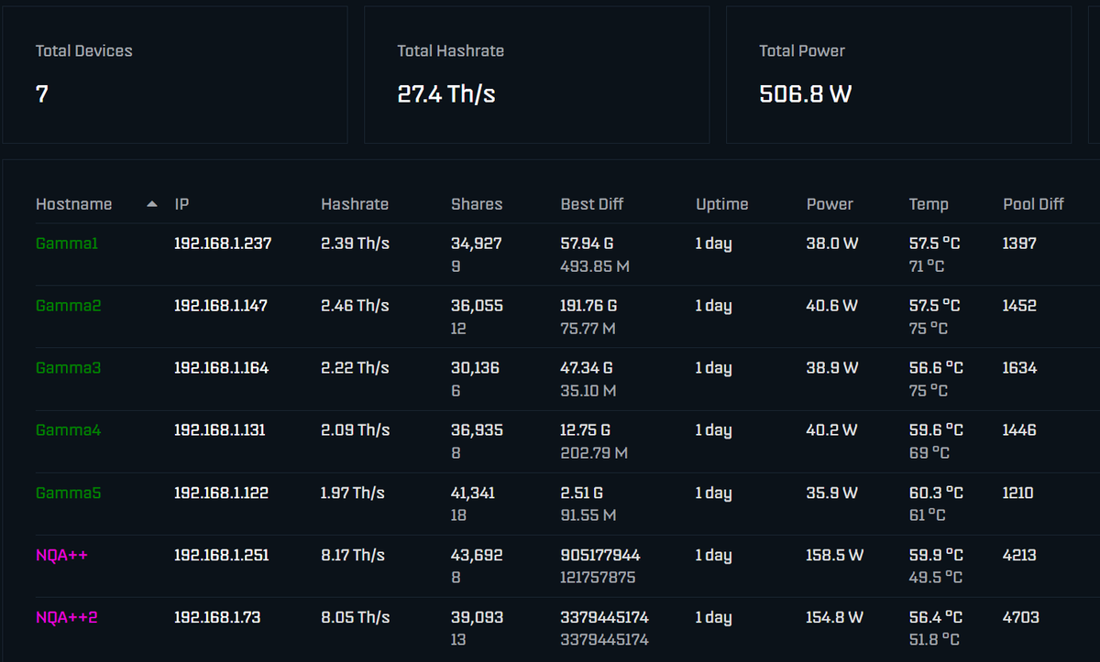
Task: Open the NQA++2 device link
Action: pos(67,617)
